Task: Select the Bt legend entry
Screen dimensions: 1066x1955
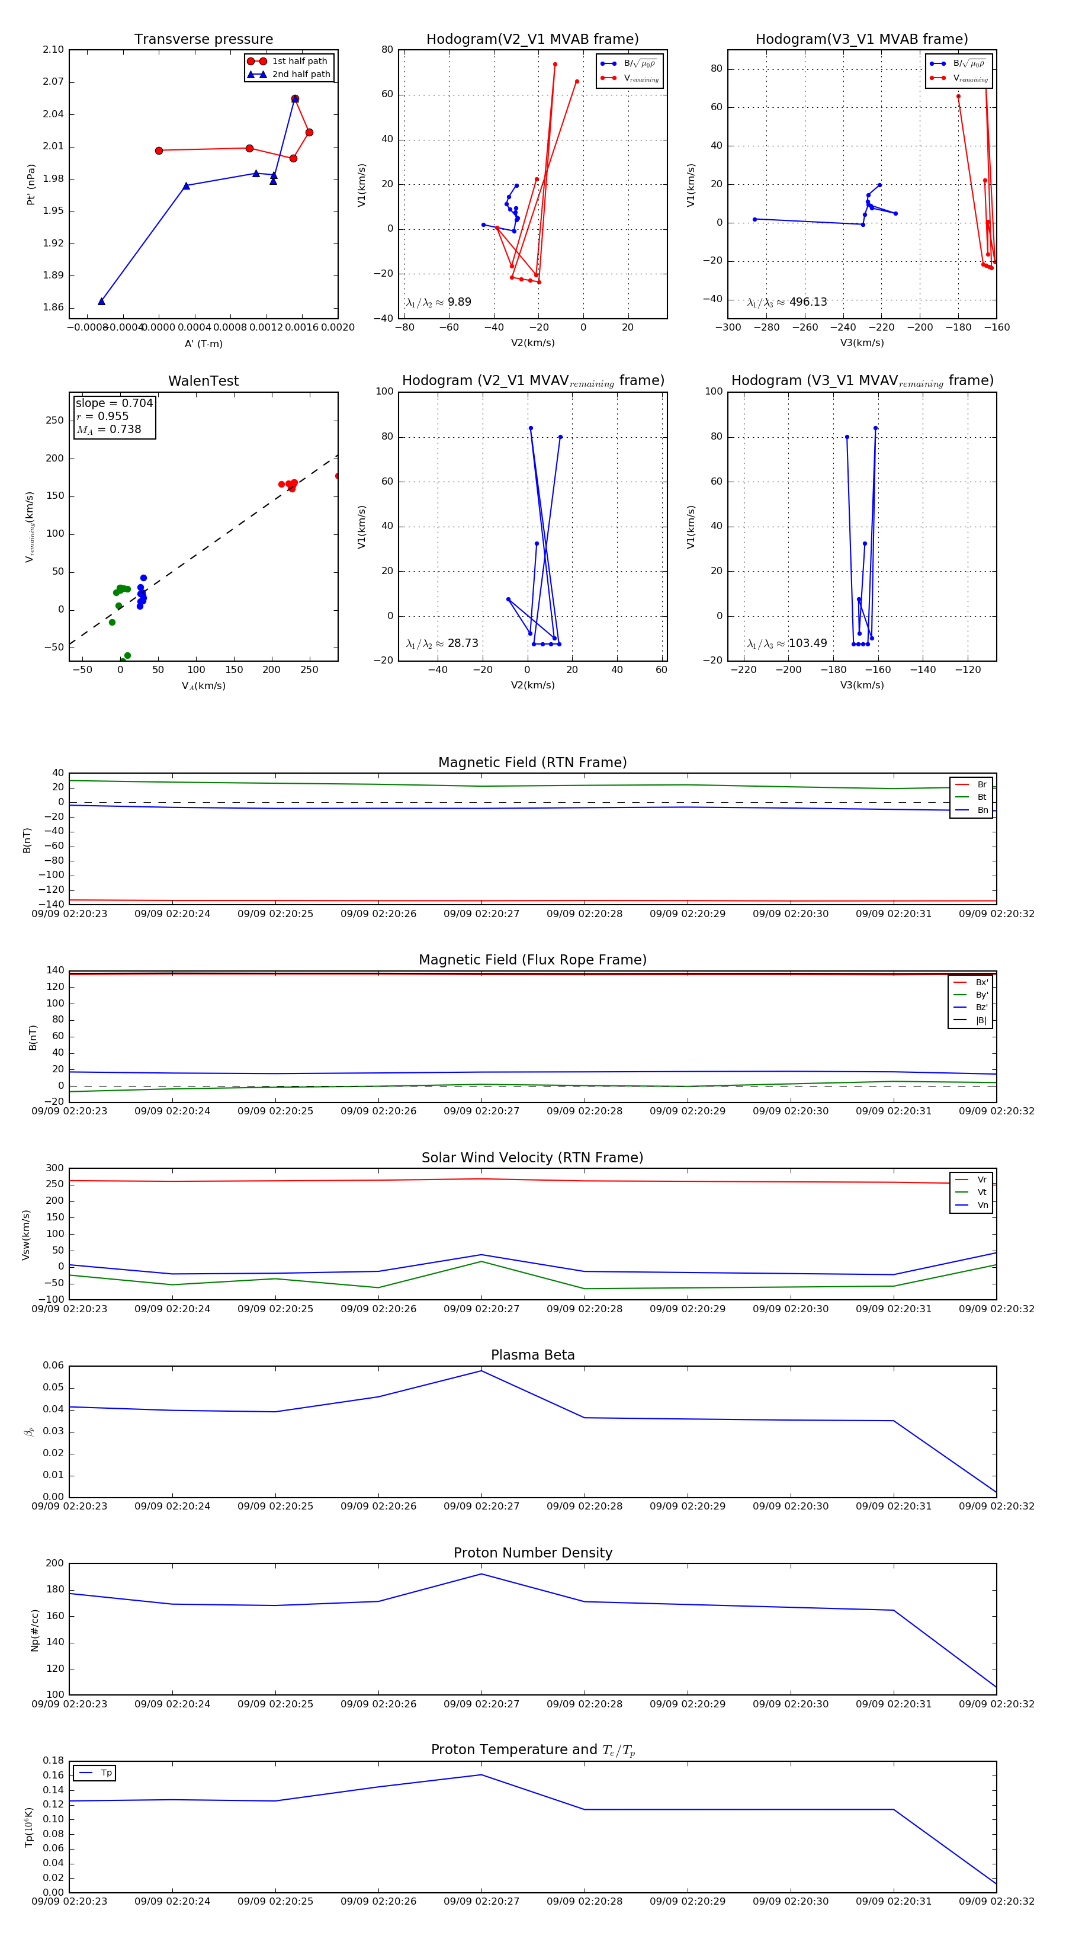Action: click(x=971, y=797)
